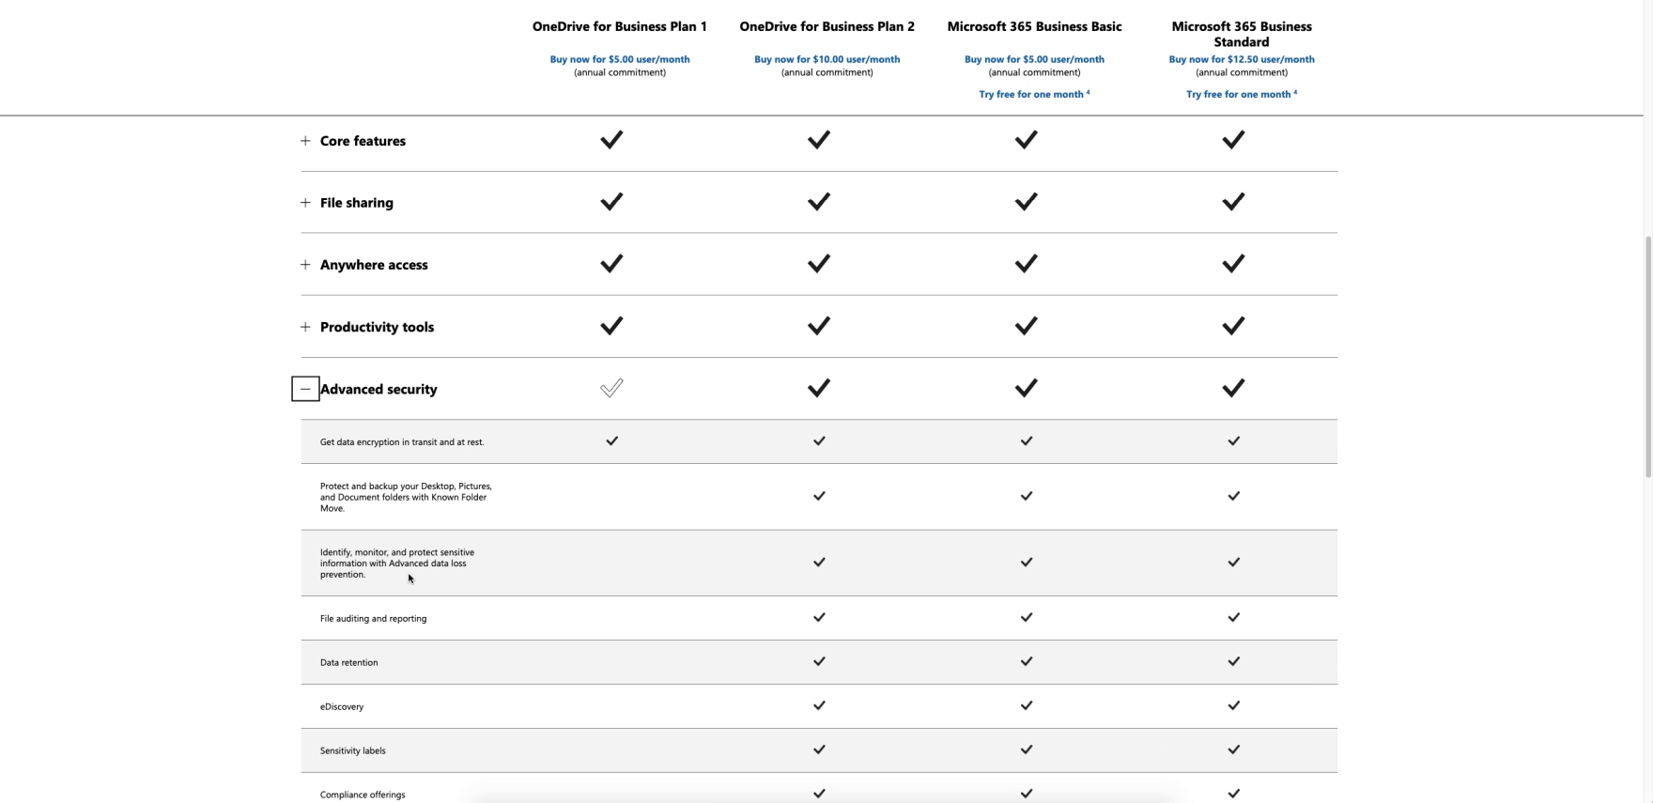The width and height of the screenshot is (1653, 803).
Task: Buy Microsoft 365 Business Basic now
Action: (1034, 59)
